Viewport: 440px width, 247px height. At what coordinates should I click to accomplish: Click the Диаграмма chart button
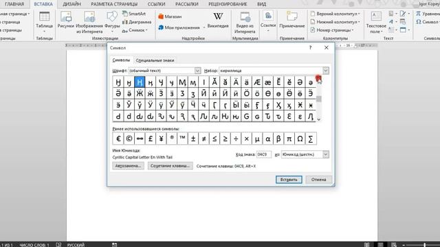137,22
